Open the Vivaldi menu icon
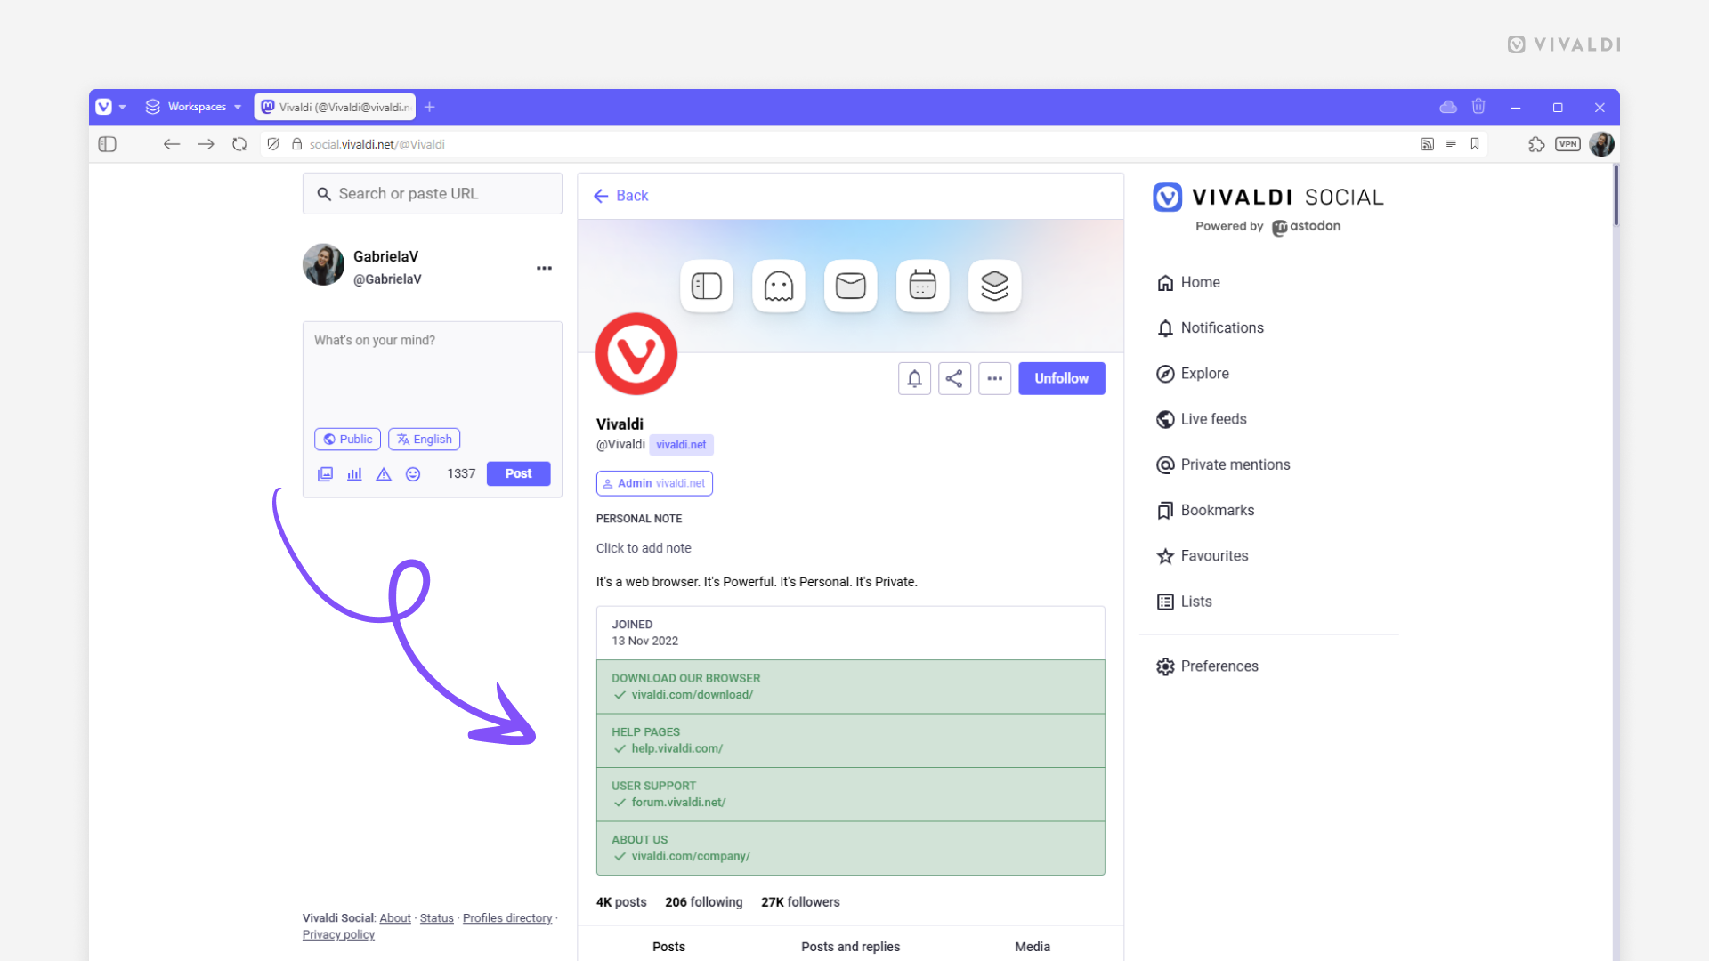 [x=104, y=107]
